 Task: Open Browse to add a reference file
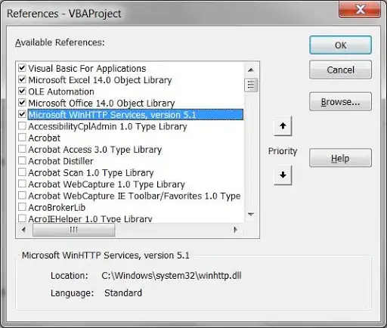(x=340, y=102)
